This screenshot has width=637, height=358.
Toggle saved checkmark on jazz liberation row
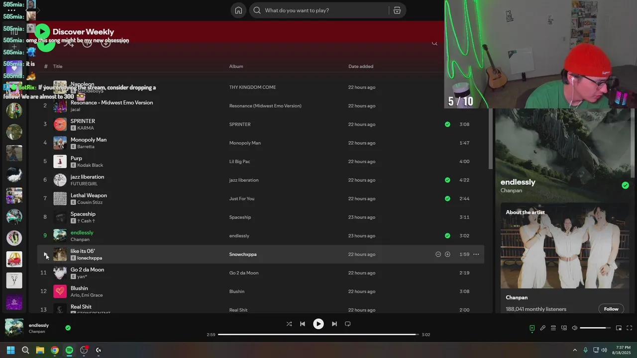click(447, 180)
